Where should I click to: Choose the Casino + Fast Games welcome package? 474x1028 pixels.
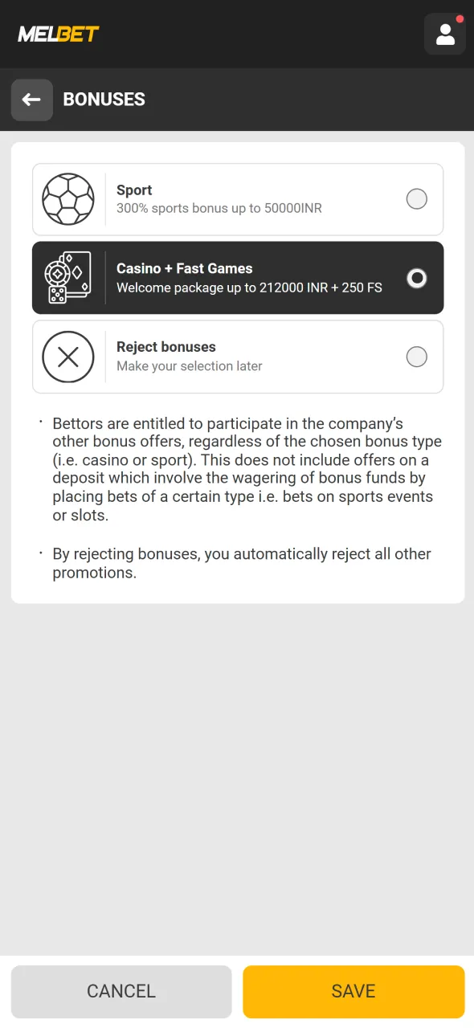click(238, 277)
